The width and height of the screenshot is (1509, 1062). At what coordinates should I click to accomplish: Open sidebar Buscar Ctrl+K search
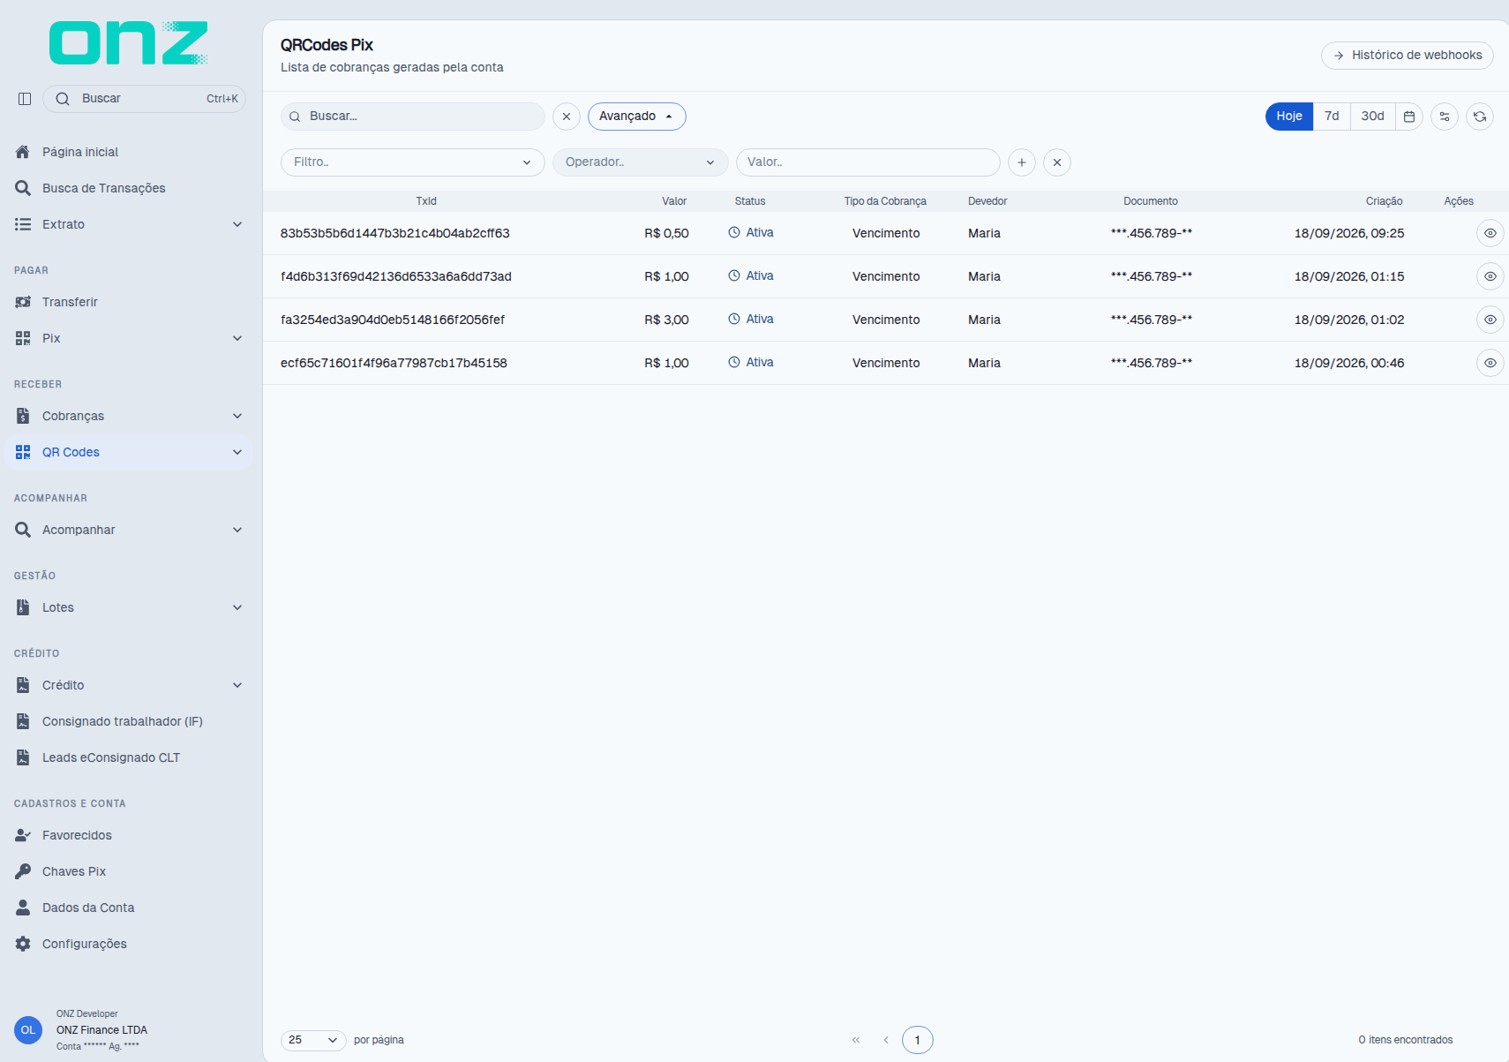tap(144, 99)
